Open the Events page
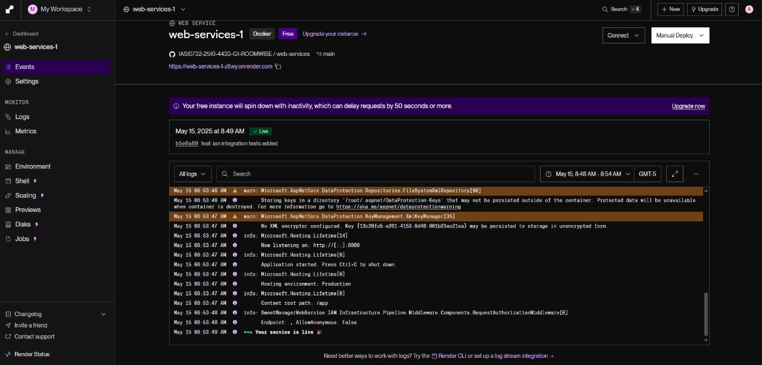This screenshot has width=762, height=365. click(55, 67)
